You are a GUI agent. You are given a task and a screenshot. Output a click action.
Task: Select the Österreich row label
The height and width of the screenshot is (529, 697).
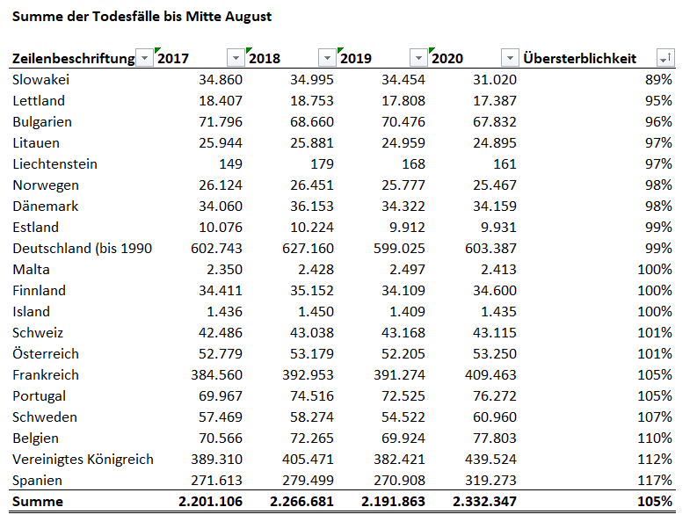pyautogui.click(x=46, y=354)
